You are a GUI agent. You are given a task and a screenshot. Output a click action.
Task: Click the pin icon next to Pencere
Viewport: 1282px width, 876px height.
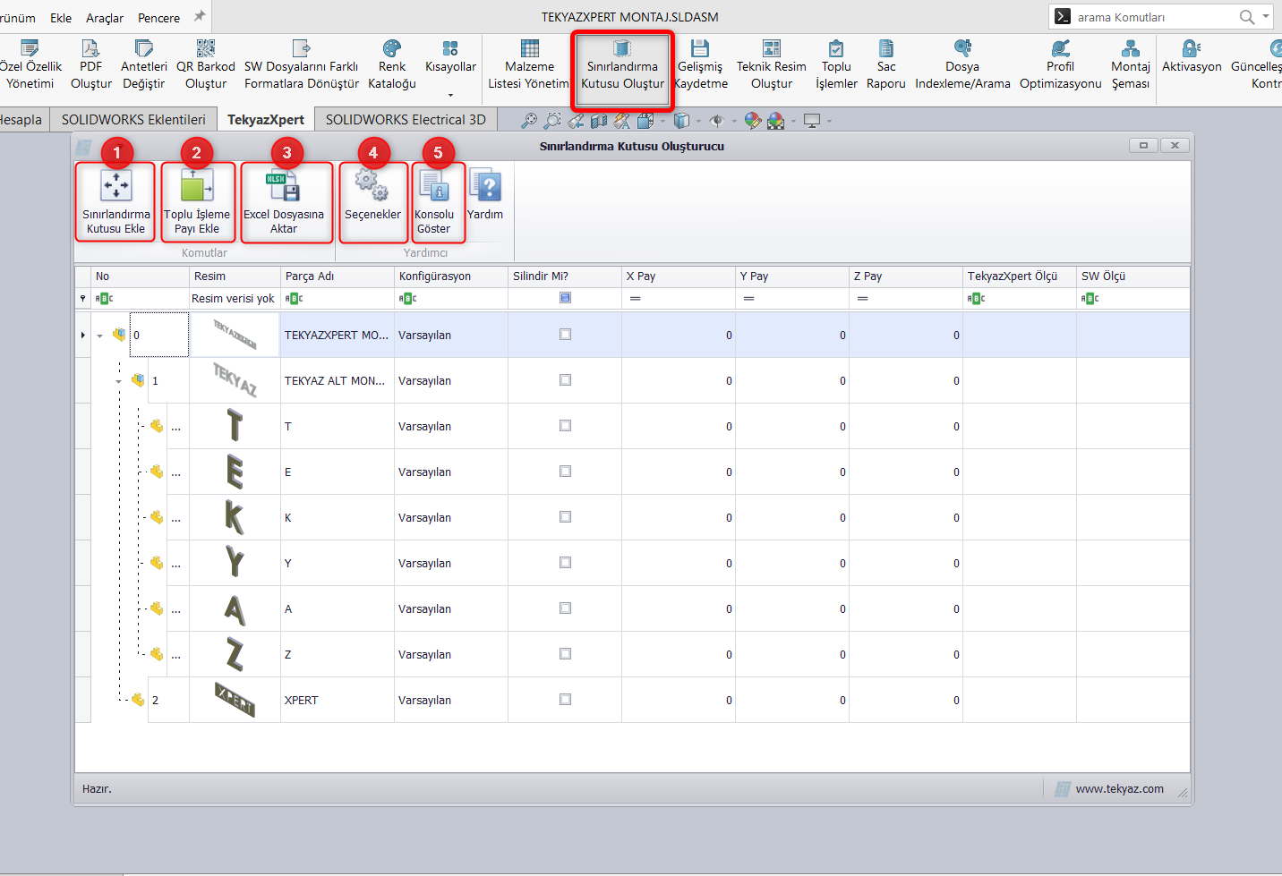click(200, 16)
